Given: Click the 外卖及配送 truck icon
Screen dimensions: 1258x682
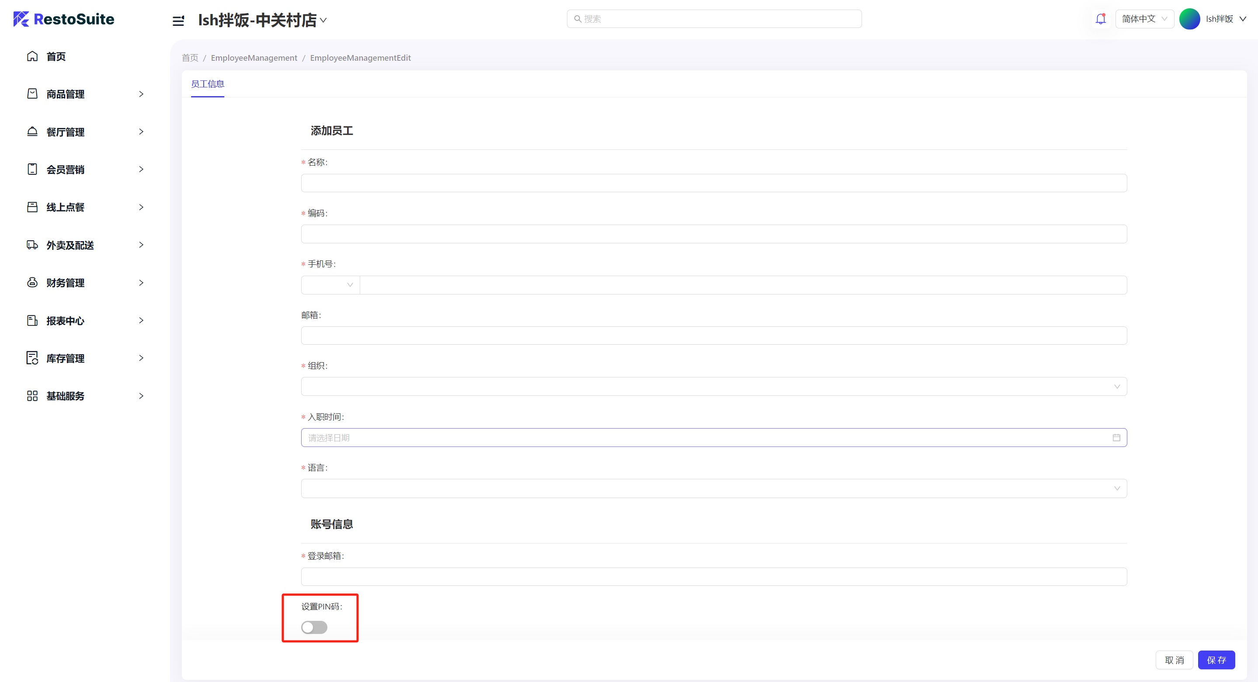Looking at the screenshot, I should coord(32,245).
